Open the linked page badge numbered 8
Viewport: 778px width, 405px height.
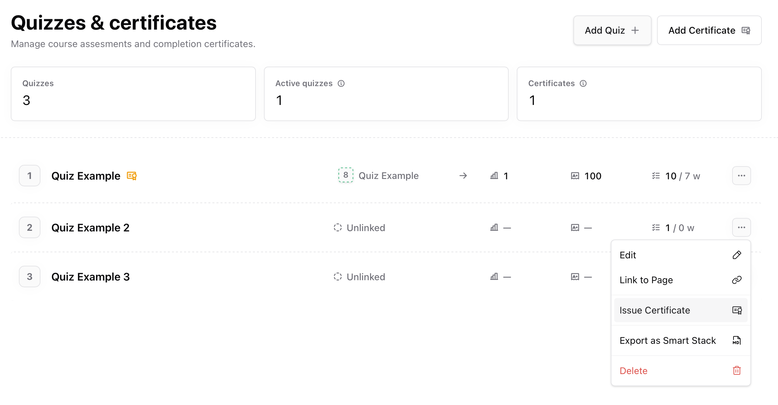click(x=346, y=175)
